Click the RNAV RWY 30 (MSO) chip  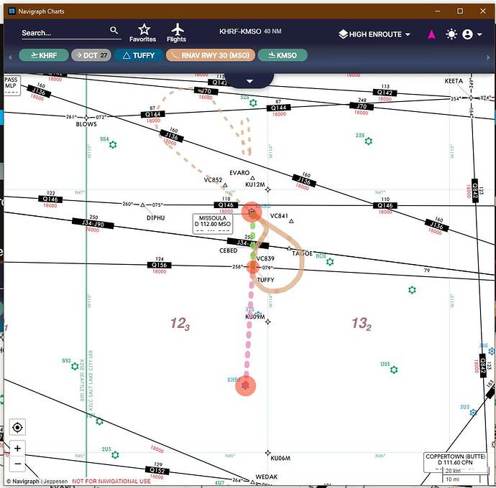coord(209,55)
